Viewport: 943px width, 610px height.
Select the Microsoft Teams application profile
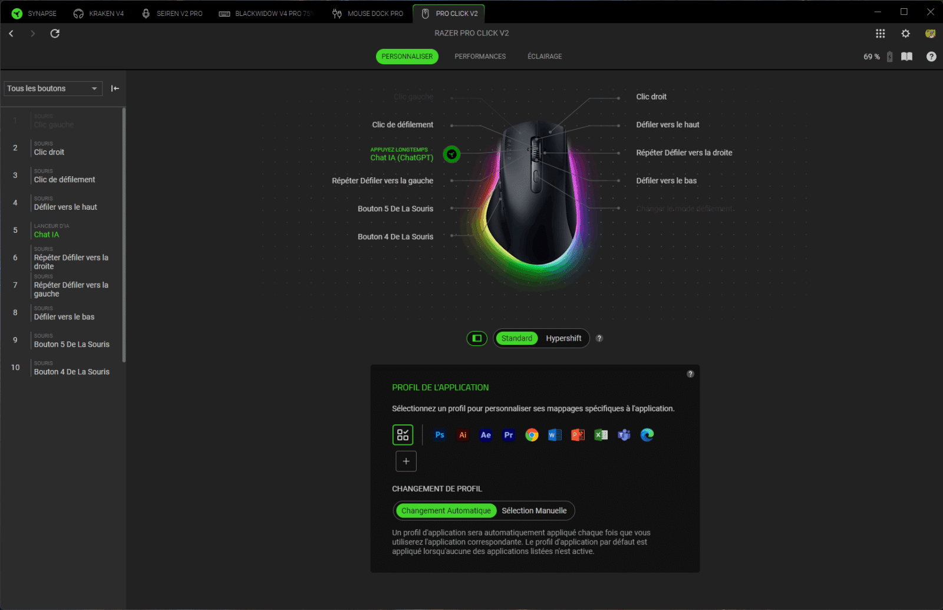click(x=624, y=435)
